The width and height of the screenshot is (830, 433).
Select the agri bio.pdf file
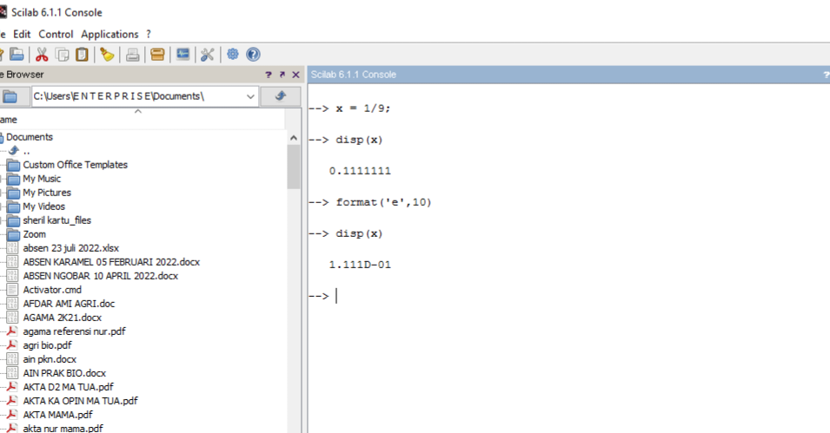(x=47, y=345)
